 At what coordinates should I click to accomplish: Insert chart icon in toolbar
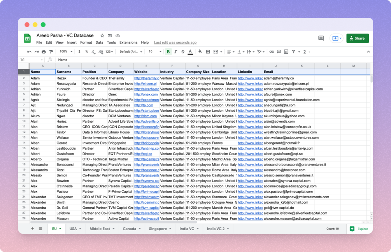(286, 52)
